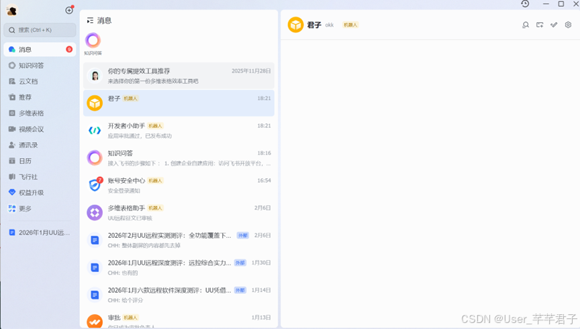Open 2026年1月六款远程软件深度测评 chat

179,295
